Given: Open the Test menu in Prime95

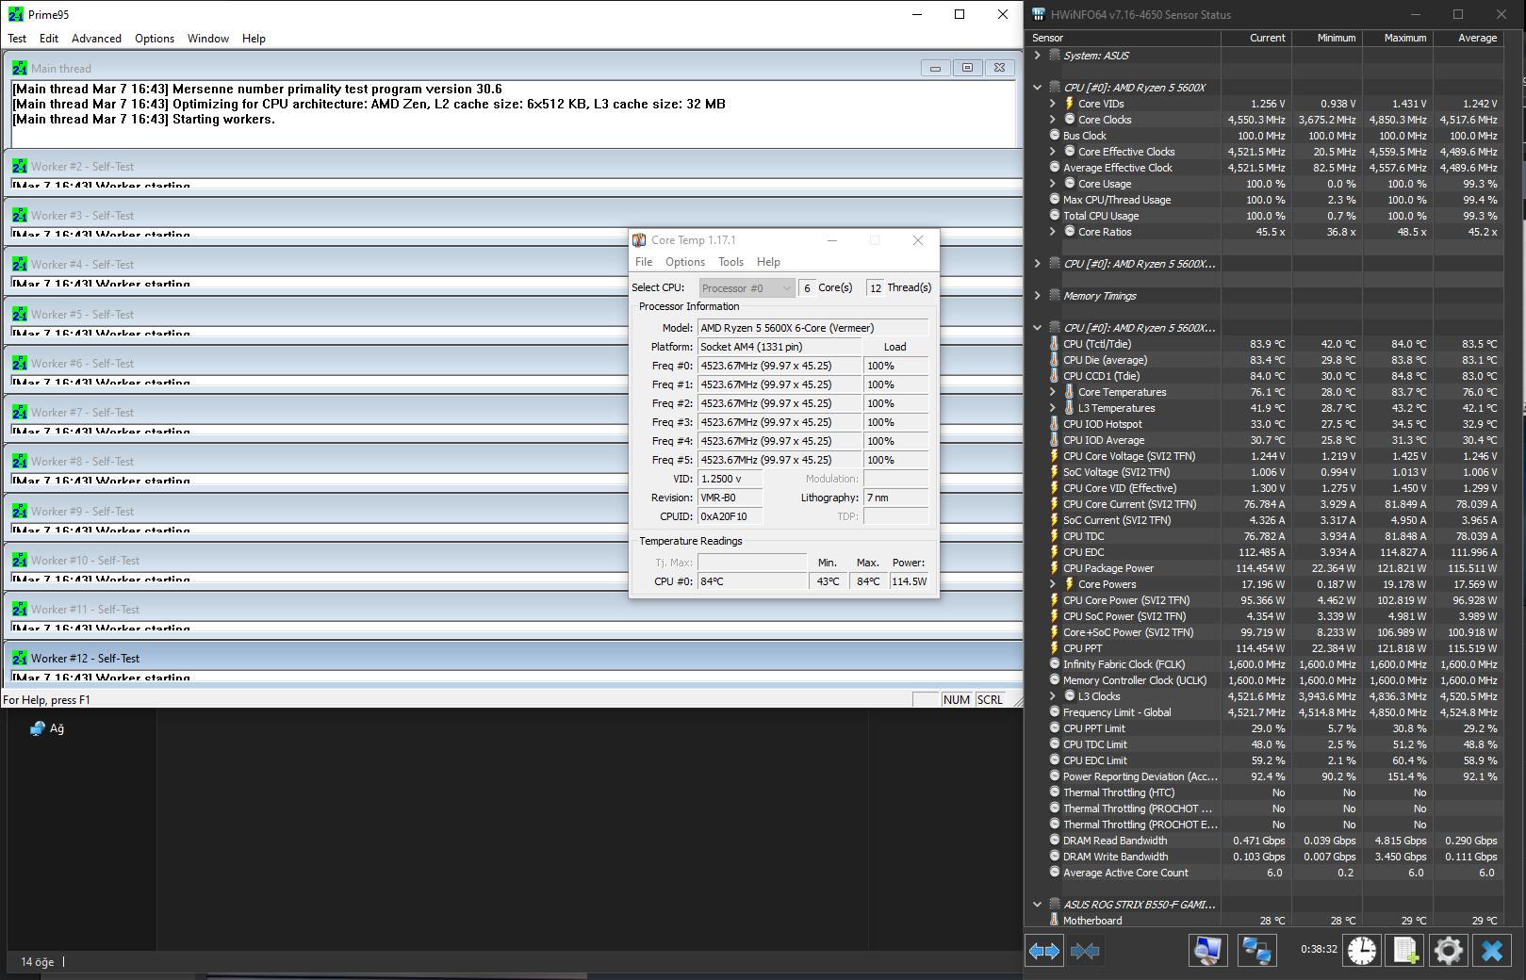Looking at the screenshot, I should coord(17,39).
